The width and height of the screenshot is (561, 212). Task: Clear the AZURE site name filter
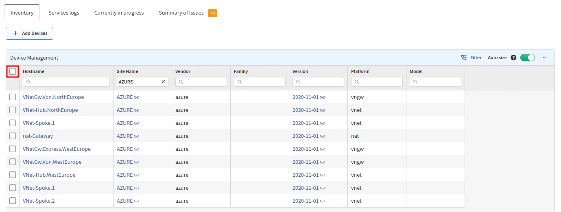(x=163, y=82)
